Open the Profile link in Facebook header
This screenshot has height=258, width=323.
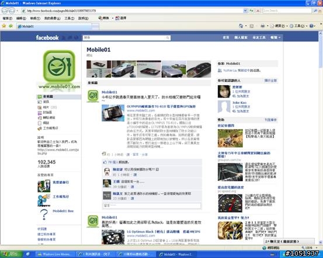click(241, 37)
